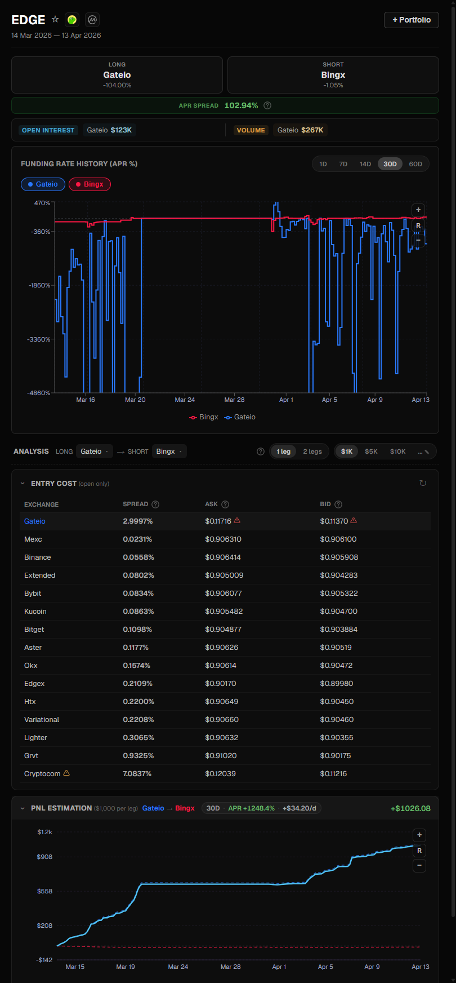Select 1 leg mode

point(283,451)
